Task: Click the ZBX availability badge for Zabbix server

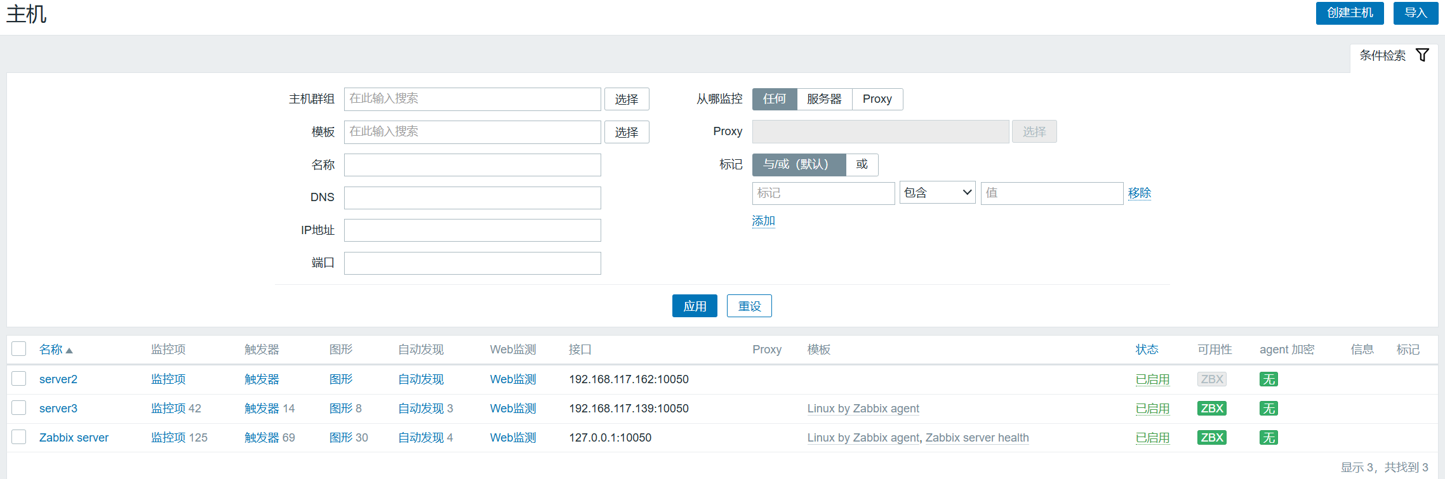Action: (1212, 438)
